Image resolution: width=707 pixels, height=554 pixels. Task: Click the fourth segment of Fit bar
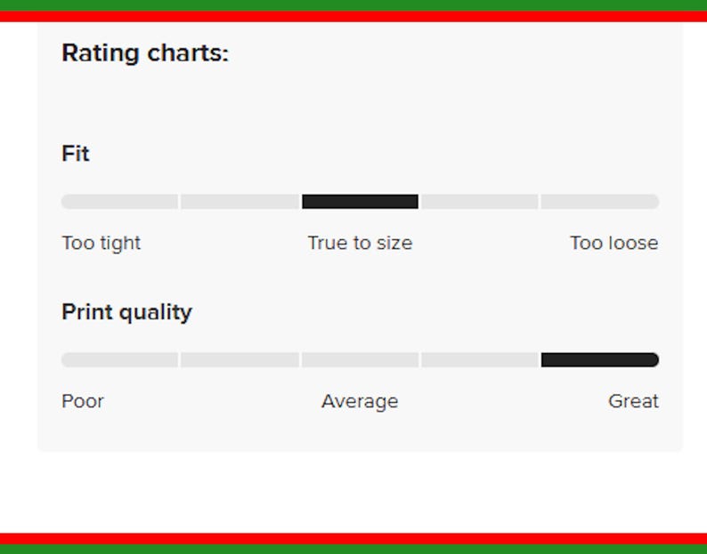480,201
